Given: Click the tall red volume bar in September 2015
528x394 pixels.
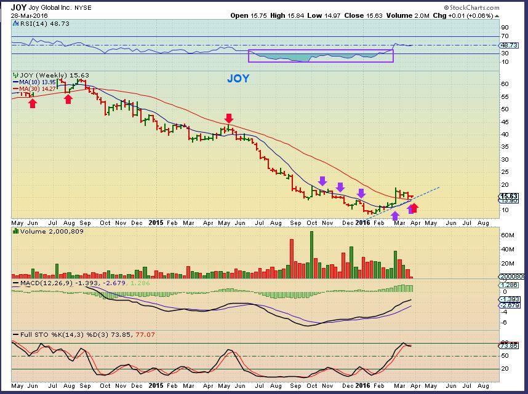Looking at the screenshot, I should point(292,259).
